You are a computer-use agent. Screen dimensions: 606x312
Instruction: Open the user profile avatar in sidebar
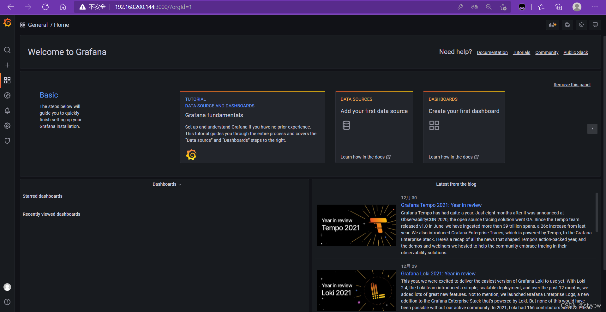click(x=7, y=287)
